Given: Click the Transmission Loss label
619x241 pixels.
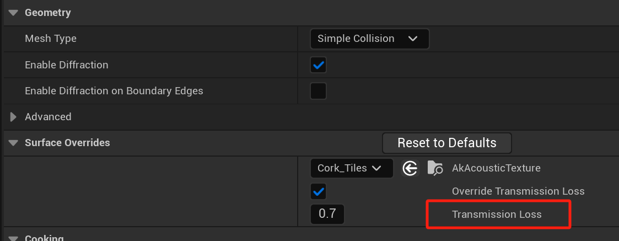Looking at the screenshot, I should (x=497, y=215).
